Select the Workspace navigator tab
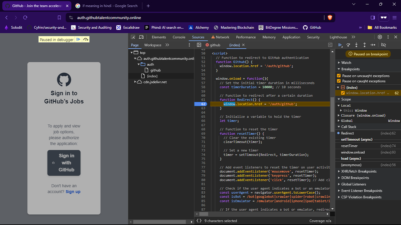401x225 pixels. pyautogui.click(x=153, y=45)
